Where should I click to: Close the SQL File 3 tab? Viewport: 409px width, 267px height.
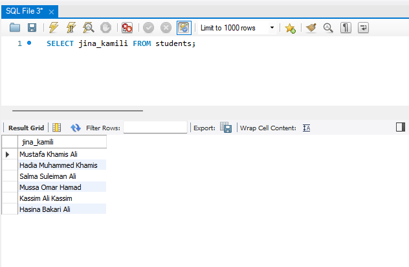pyautogui.click(x=51, y=12)
